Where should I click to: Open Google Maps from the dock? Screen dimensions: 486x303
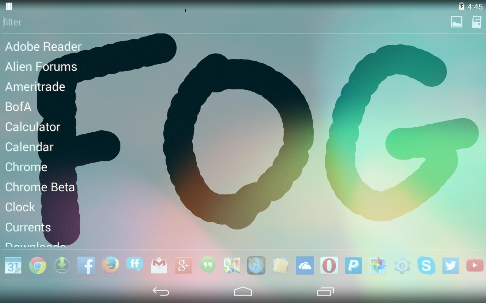pyautogui.click(x=232, y=266)
